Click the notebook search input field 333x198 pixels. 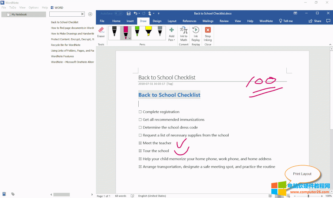tap(65, 14)
